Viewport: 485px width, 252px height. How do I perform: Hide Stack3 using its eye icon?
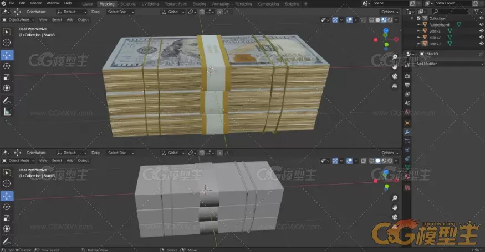pyautogui.click(x=481, y=44)
